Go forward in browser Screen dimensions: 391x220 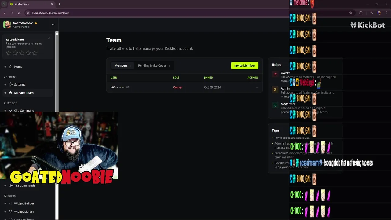[x=12, y=13]
